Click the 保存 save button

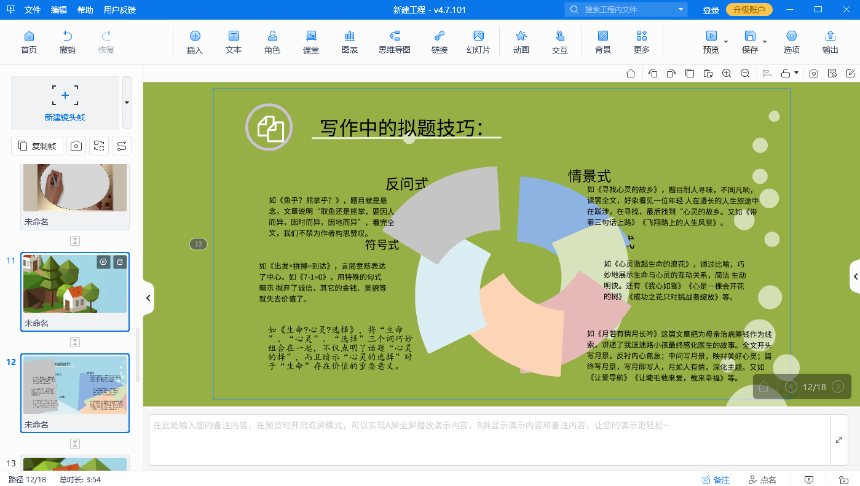[x=750, y=42]
